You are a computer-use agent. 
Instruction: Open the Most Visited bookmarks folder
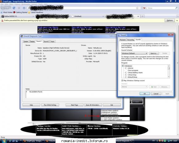pos(6,12)
